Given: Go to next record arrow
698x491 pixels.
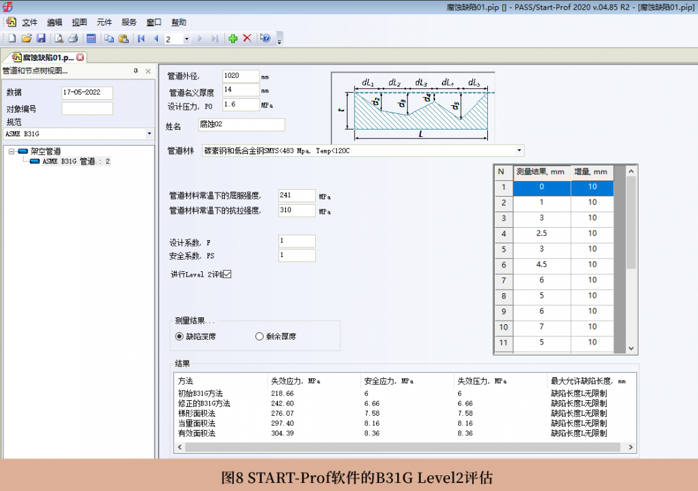Looking at the screenshot, I should point(200,39).
